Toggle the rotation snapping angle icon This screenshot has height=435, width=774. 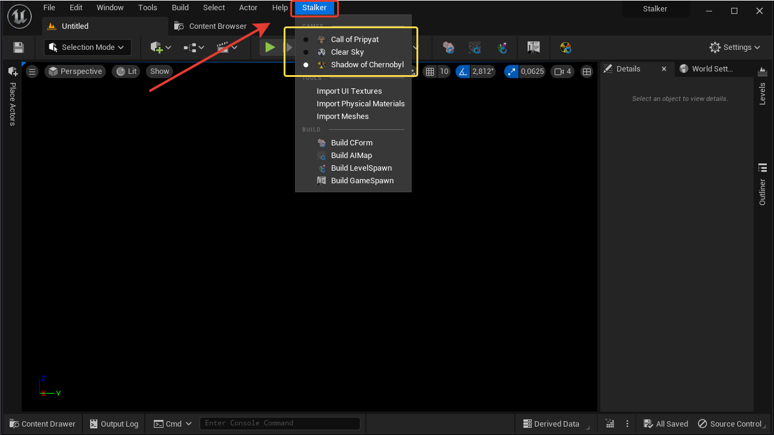[x=463, y=71]
